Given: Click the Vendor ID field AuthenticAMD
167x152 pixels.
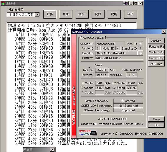Looking at the screenshot, I should [110, 44].
